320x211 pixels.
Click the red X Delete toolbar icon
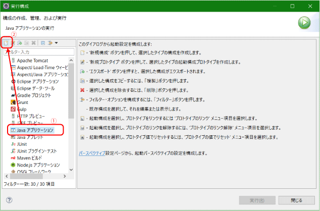click(x=33, y=43)
